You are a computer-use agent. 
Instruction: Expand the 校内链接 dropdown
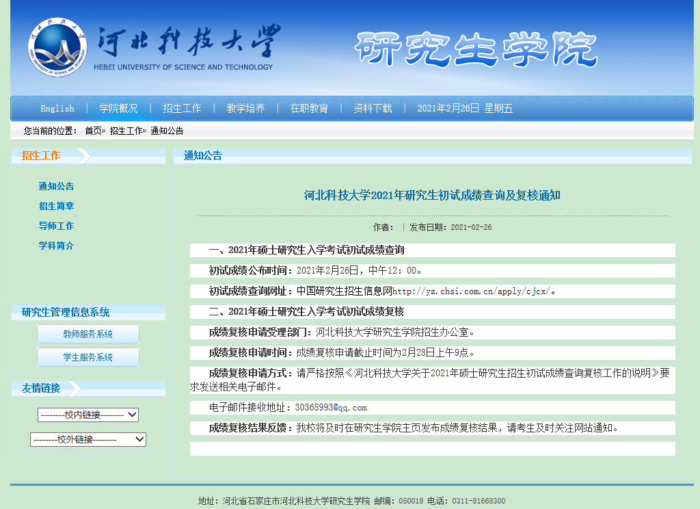click(88, 415)
